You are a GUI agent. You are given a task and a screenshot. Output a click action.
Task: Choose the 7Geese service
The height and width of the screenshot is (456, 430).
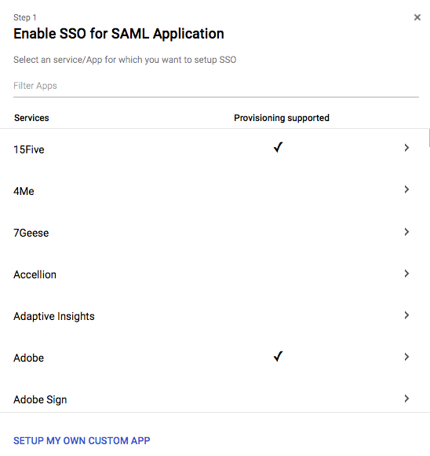point(31,233)
